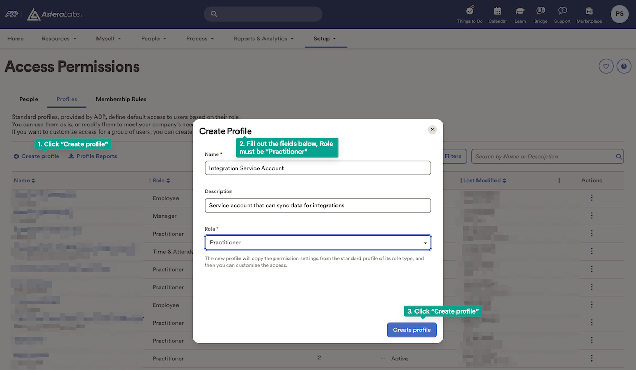
Task: Open the Reports & Analytics menu
Action: [x=264, y=39]
